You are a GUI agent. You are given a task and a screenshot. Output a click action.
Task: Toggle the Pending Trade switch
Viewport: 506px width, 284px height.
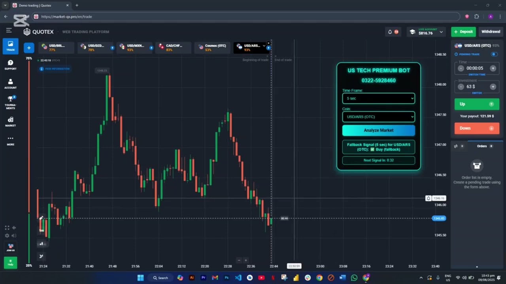[494, 54]
